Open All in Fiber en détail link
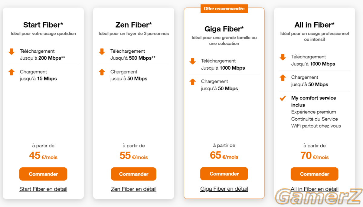This screenshot has width=363, height=207. [x=315, y=189]
